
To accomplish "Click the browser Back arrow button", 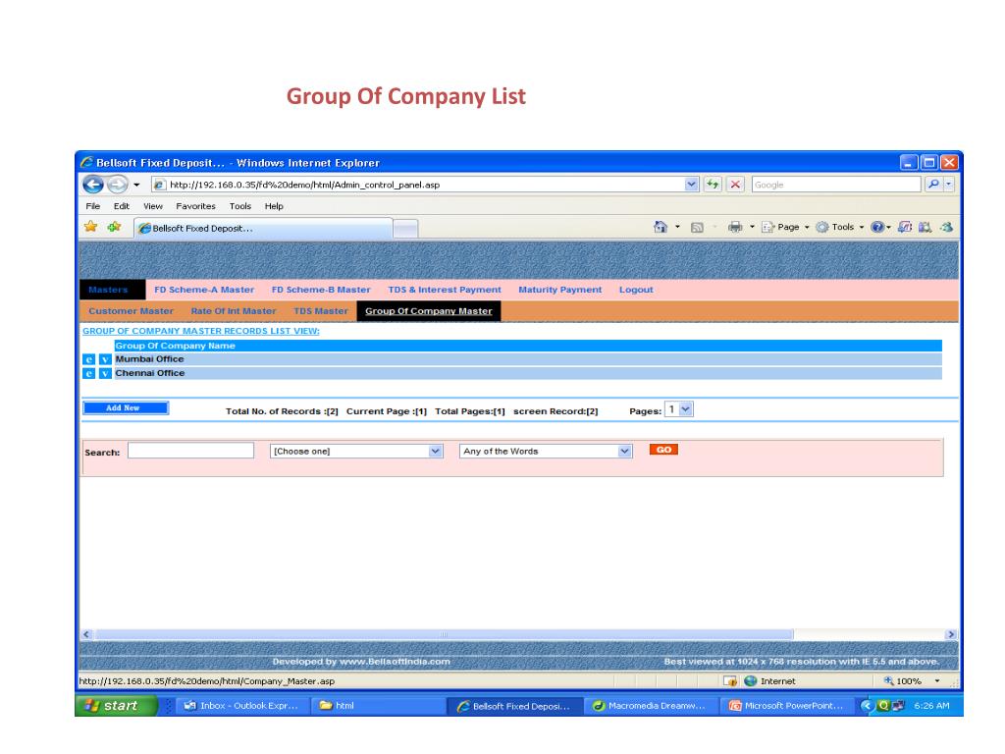I will pos(93,185).
